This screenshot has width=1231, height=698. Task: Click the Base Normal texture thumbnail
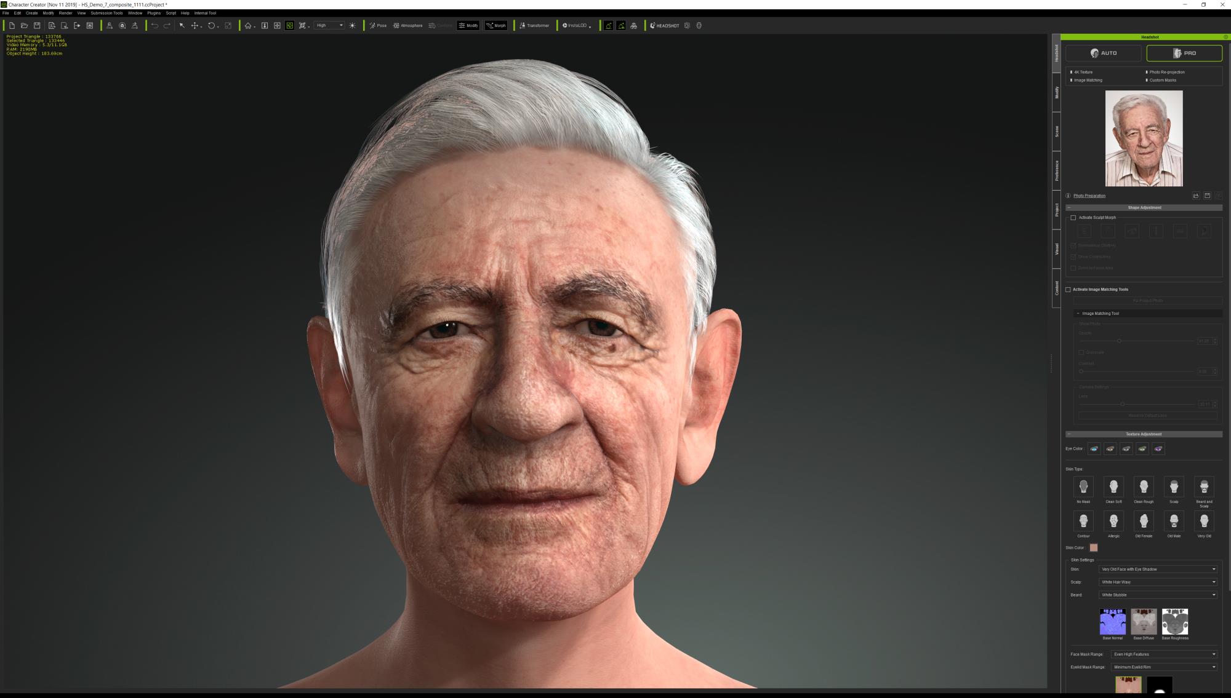1113,622
